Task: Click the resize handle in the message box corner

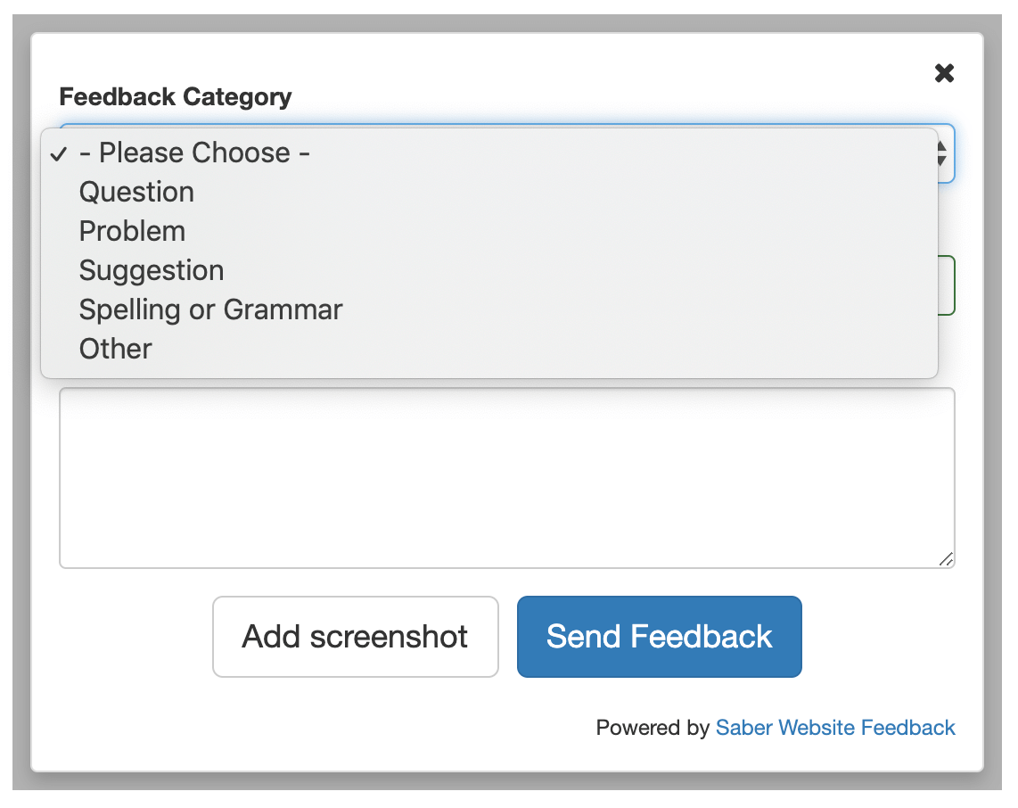Action: pos(947,560)
